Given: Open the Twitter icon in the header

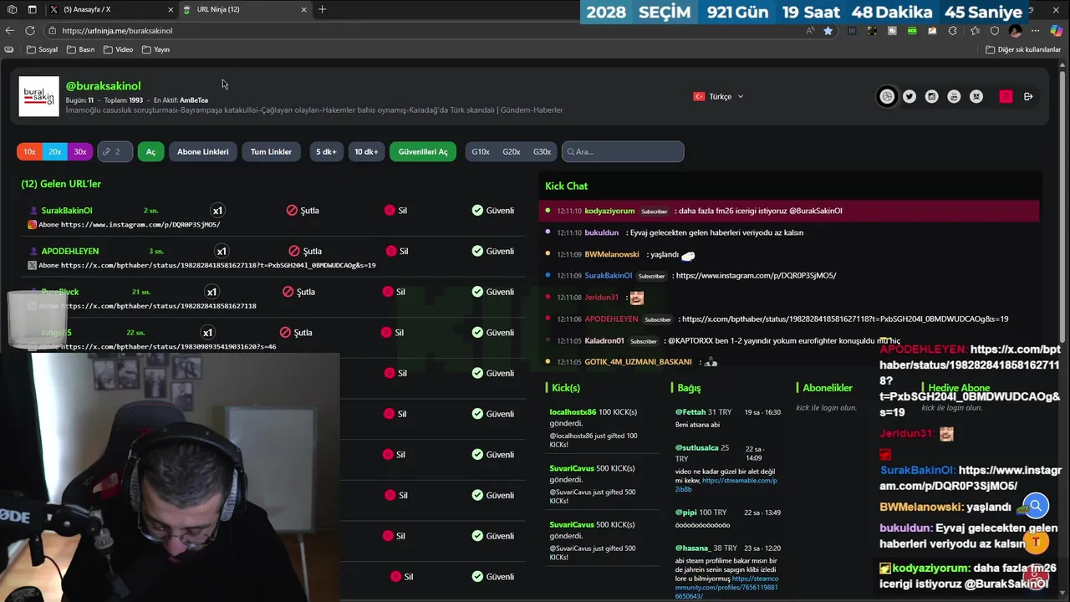Looking at the screenshot, I should [909, 96].
